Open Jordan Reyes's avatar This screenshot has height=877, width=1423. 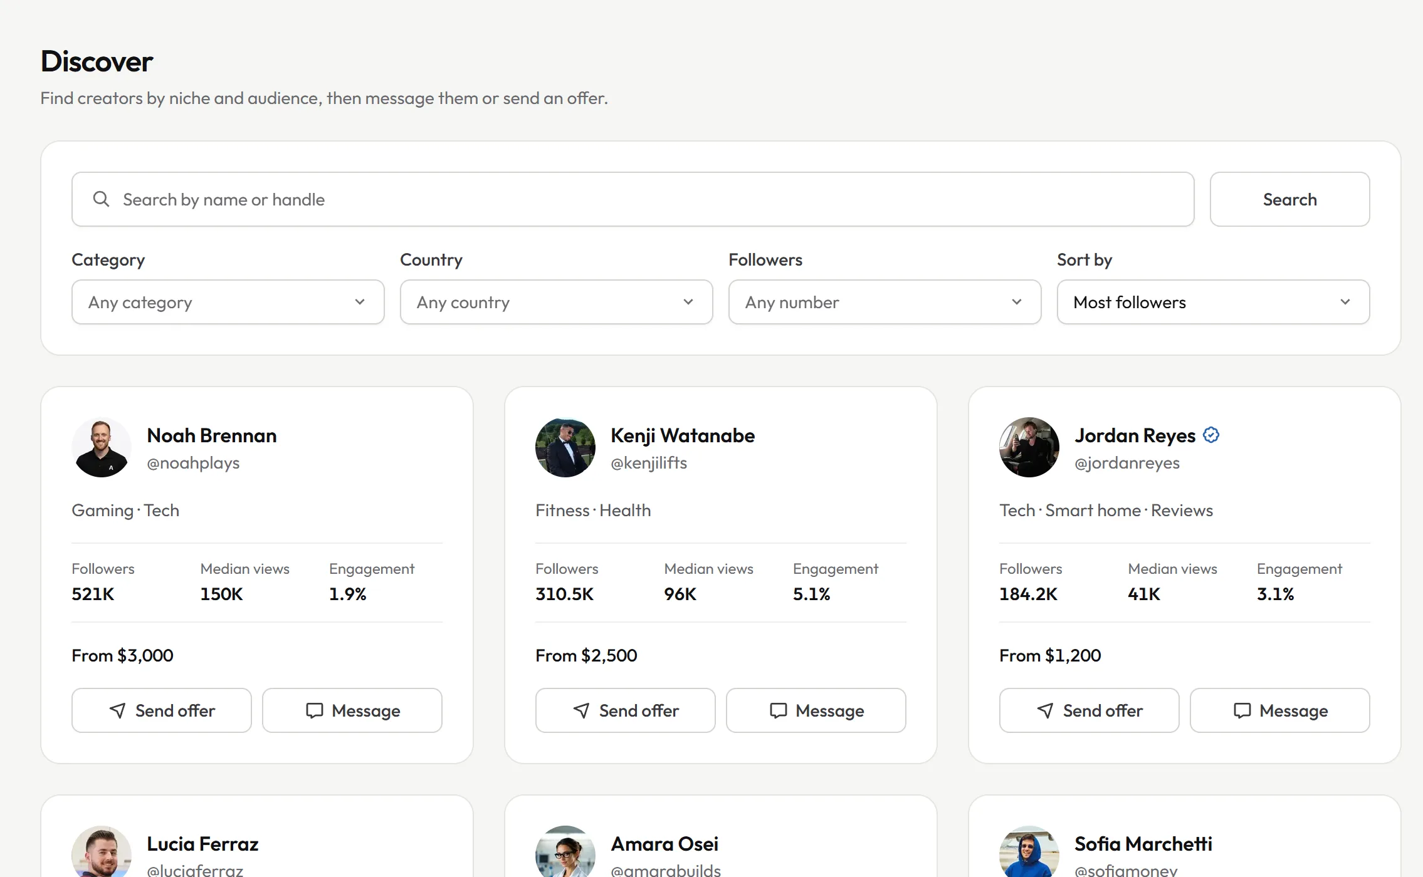[1029, 447]
